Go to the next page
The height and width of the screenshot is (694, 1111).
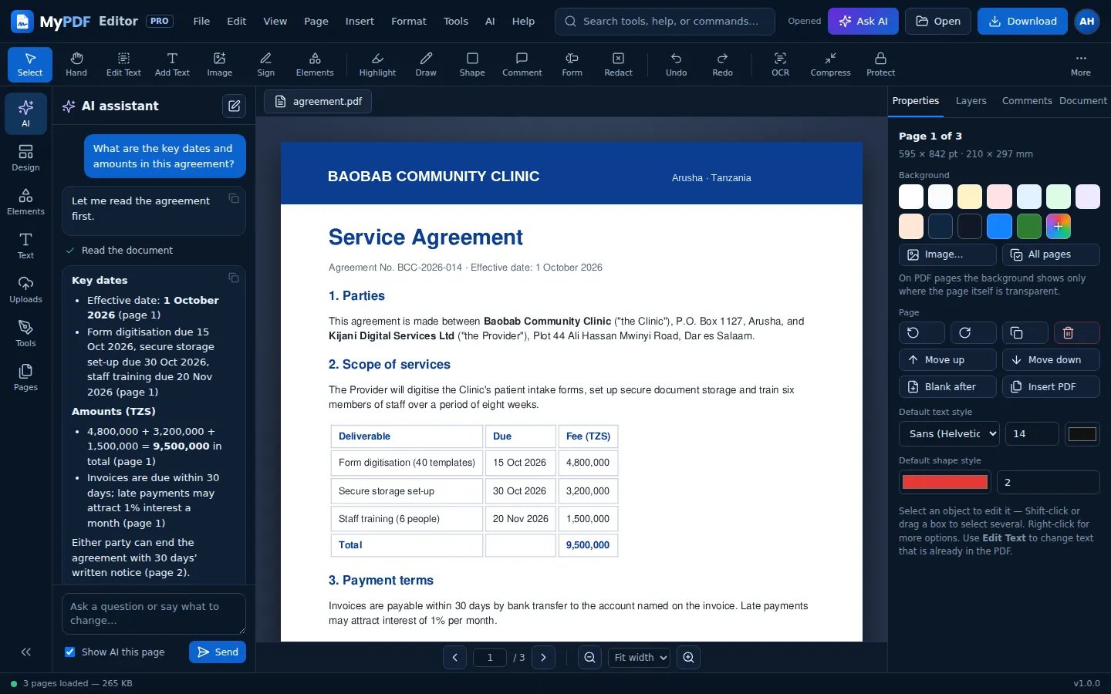point(543,658)
